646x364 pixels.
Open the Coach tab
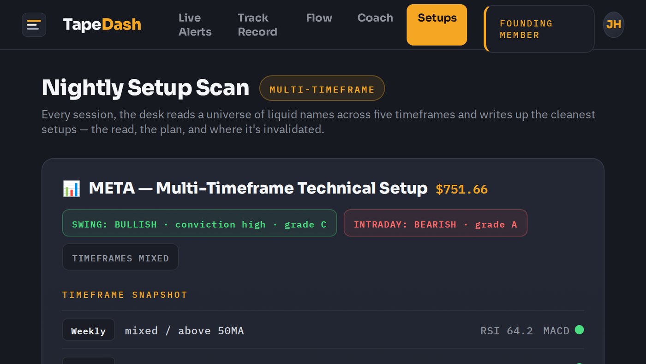pyautogui.click(x=375, y=18)
